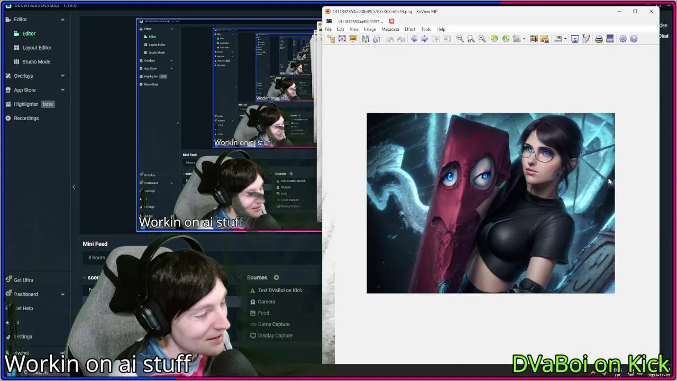This screenshot has height=381, width=677.
Task: Open the adjust colors dropdown arrow in toolbar
Action: point(565,39)
